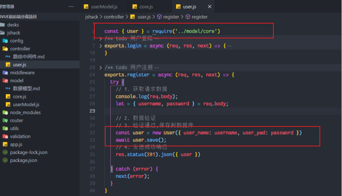Click the JS icon beside app.js
342x196 pixels.
click(5, 144)
